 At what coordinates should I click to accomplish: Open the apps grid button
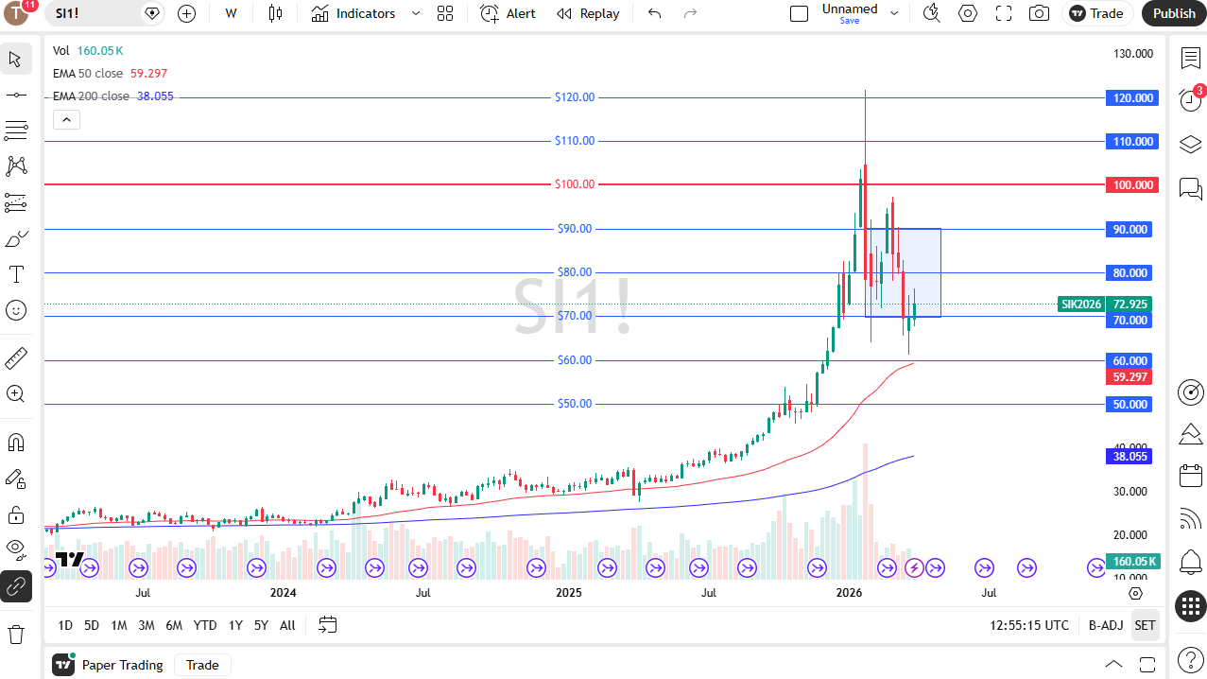pos(1190,605)
